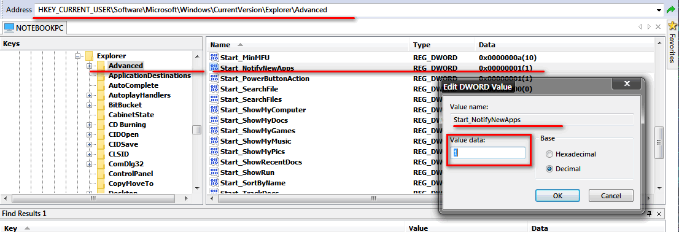Image resolution: width=679 pixels, height=232 pixels.
Task: Select the Start_SortByName value name
Action: click(253, 183)
